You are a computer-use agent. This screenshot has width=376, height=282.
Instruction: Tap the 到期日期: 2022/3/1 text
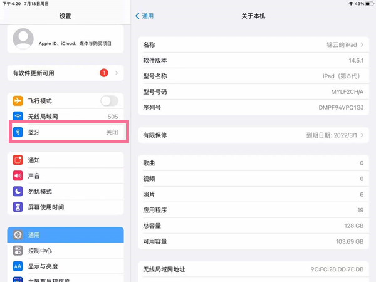[332, 135]
